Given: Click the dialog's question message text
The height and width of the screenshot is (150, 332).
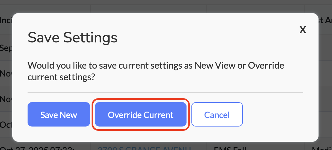Looking at the screenshot, I should pos(156,71).
